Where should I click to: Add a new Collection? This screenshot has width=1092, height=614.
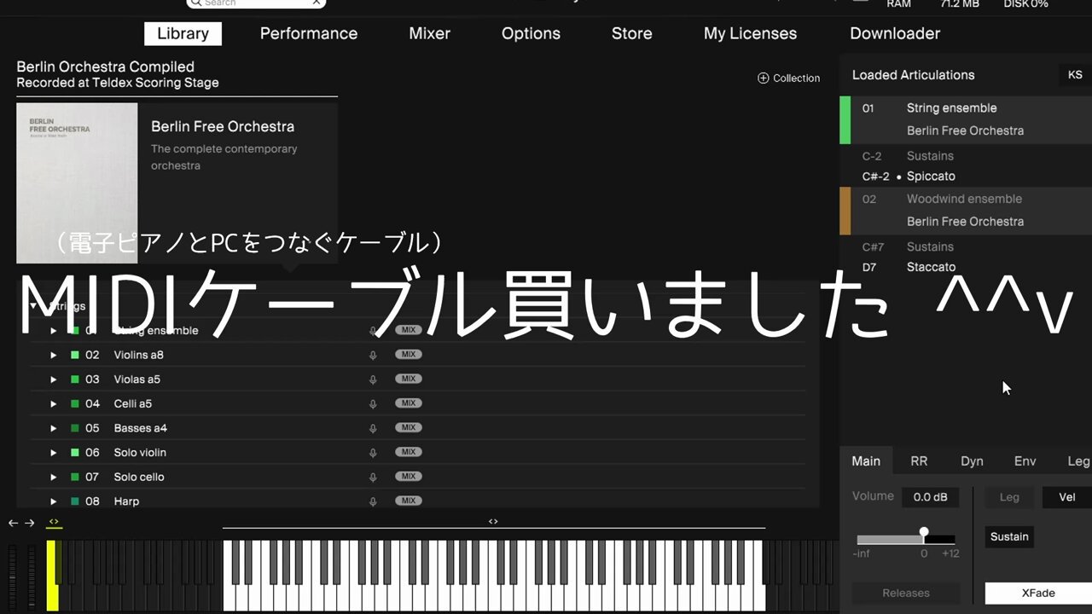[x=788, y=78]
